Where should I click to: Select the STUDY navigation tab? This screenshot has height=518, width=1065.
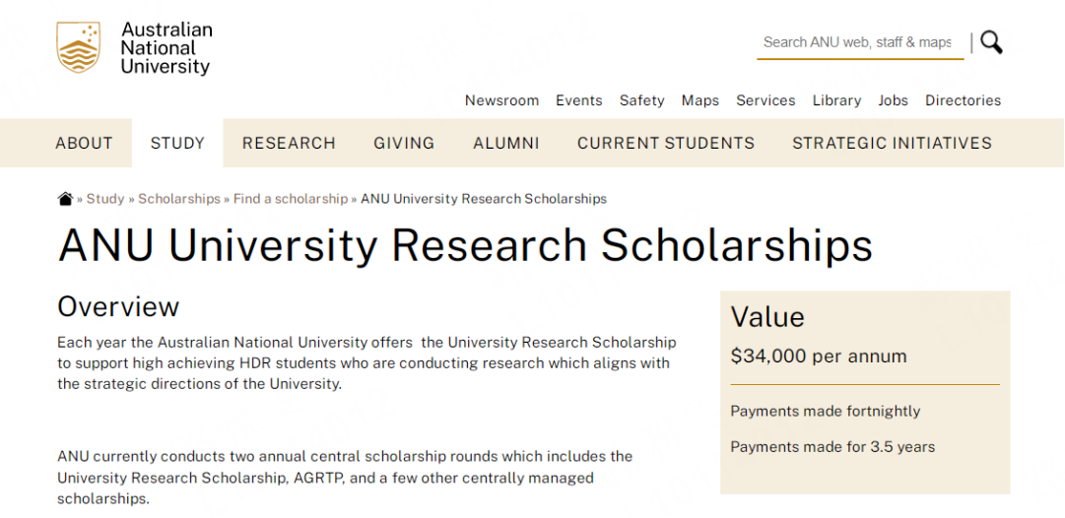pos(177,143)
